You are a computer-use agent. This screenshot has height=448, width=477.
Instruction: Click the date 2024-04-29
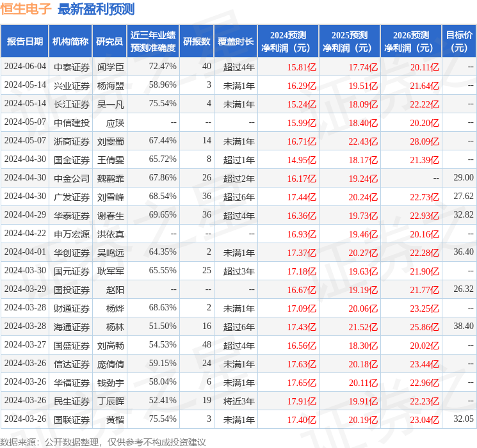[25, 214]
